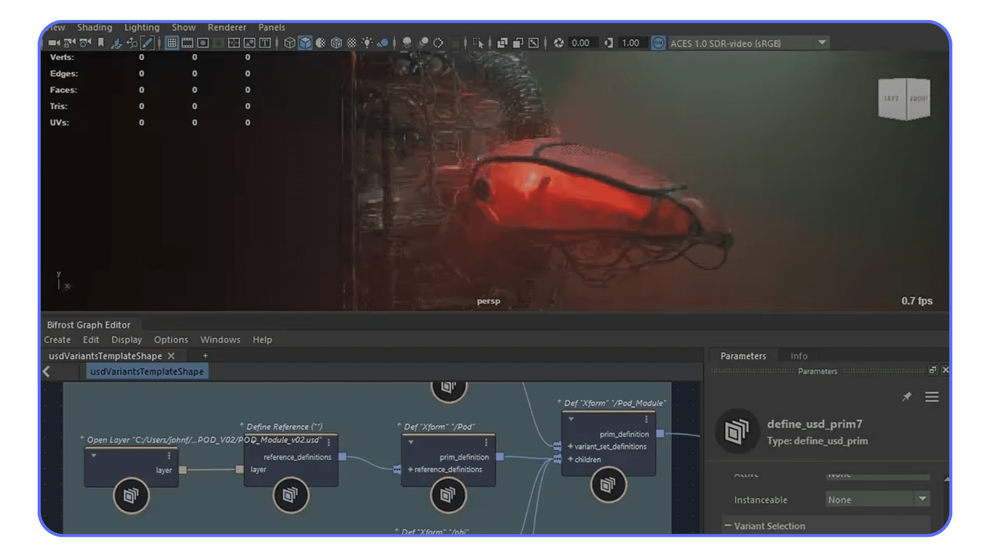Toggle the viewport grid icon

[x=172, y=43]
